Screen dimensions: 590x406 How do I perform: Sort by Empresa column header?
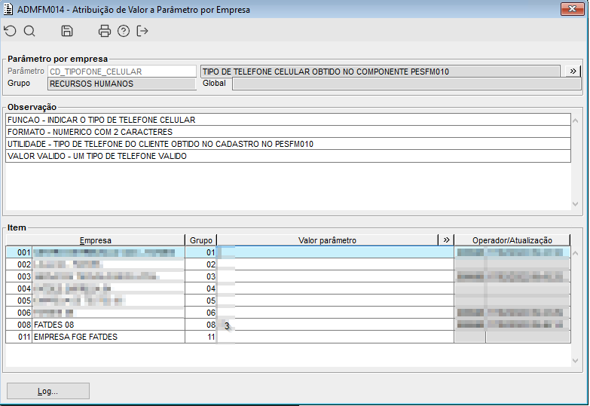(95, 240)
